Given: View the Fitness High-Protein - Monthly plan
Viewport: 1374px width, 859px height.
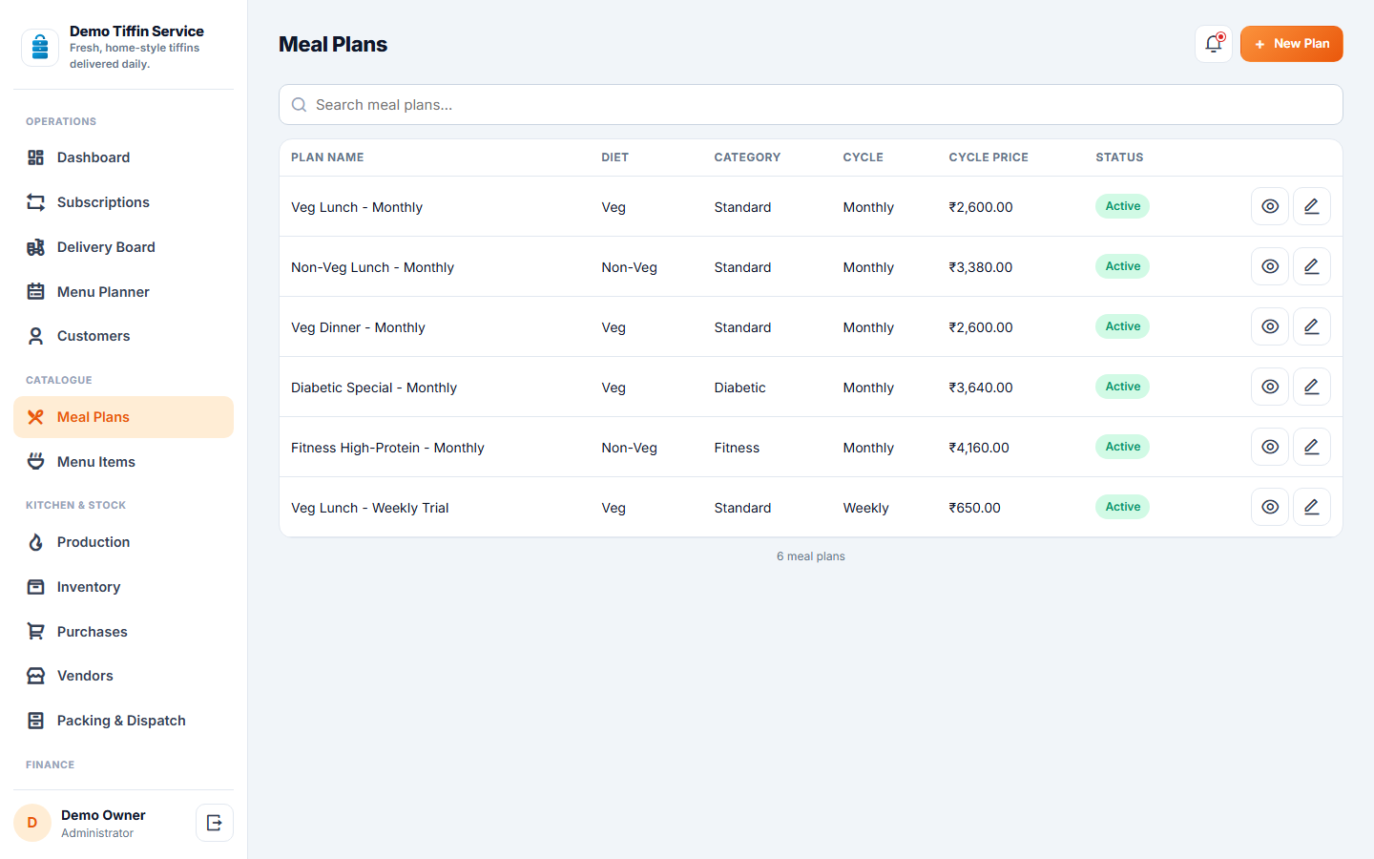Looking at the screenshot, I should click(1270, 447).
